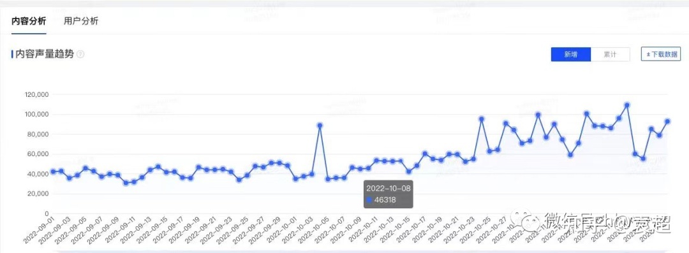Click the data point peak near 2022-10-24
Viewport: 689px width, 253px height.
[x=482, y=119]
